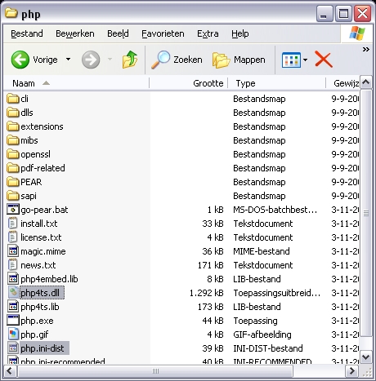Click the green Up folder icon

pos(130,60)
